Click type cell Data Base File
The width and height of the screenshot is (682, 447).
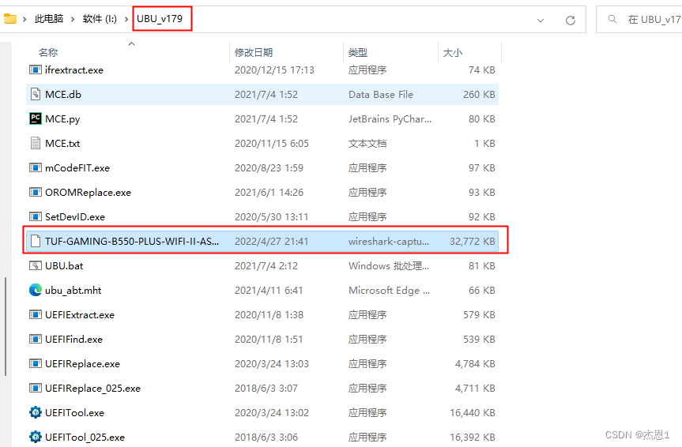(x=381, y=94)
